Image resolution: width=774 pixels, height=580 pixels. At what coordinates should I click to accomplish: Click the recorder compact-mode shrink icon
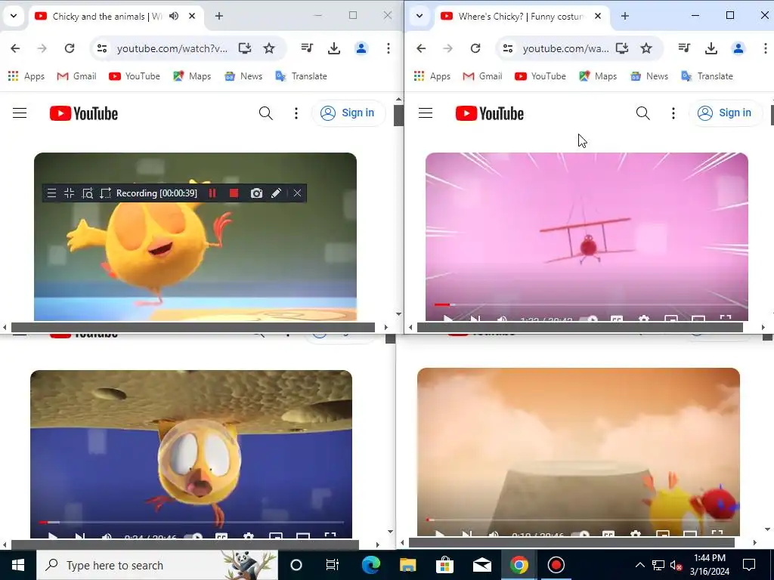click(69, 193)
